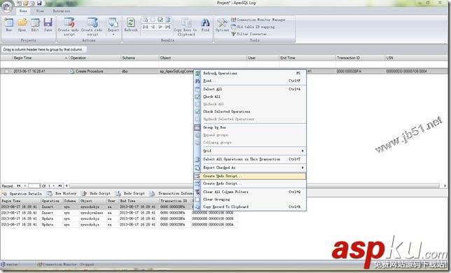The width and height of the screenshot is (451, 273).
Task: Click the ApexSQL application orb button
Action: [x=6, y=7]
